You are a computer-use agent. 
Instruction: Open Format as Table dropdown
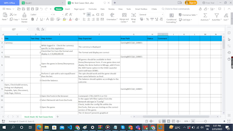click(x=188, y=15)
